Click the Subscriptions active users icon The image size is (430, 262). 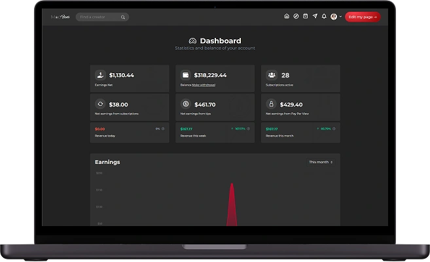272,74
